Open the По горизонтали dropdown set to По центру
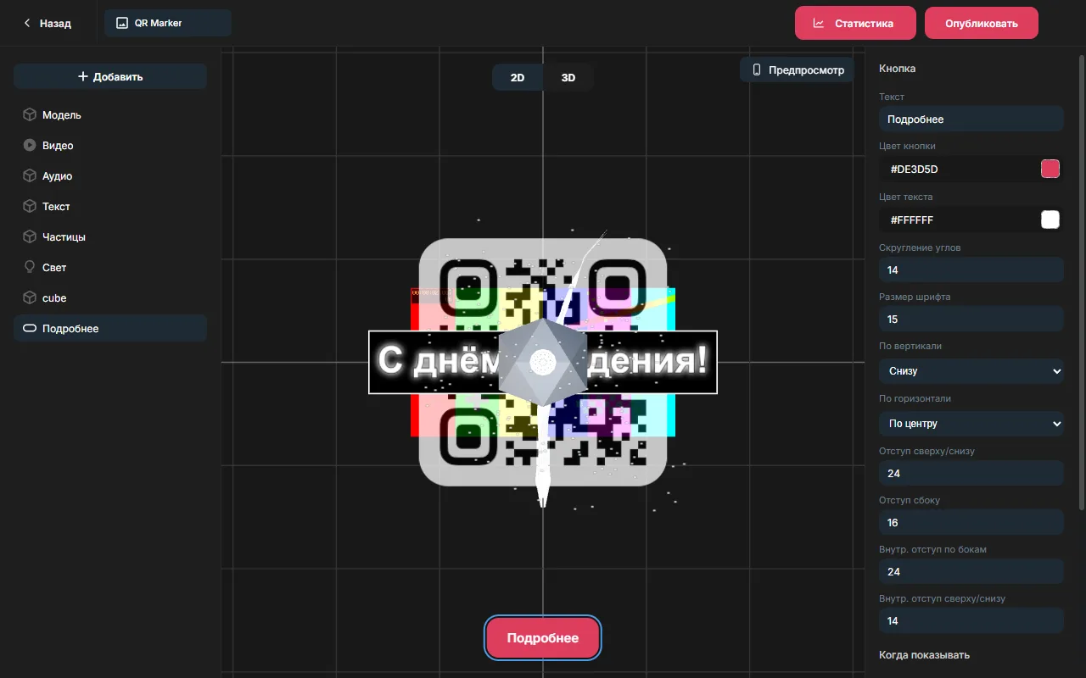Screen dimensions: 1086x678 (x=971, y=424)
